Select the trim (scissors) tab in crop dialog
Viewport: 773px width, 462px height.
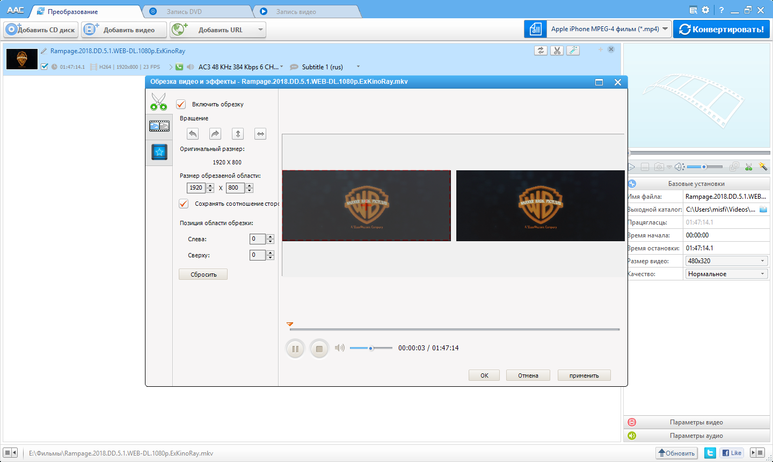point(159,101)
